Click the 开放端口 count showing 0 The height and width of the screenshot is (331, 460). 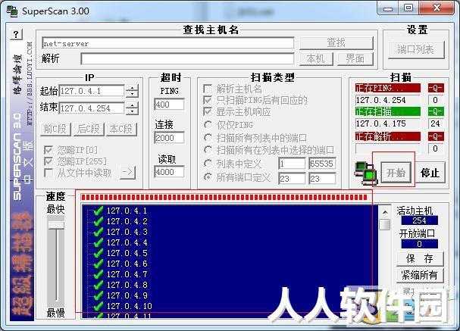point(420,244)
